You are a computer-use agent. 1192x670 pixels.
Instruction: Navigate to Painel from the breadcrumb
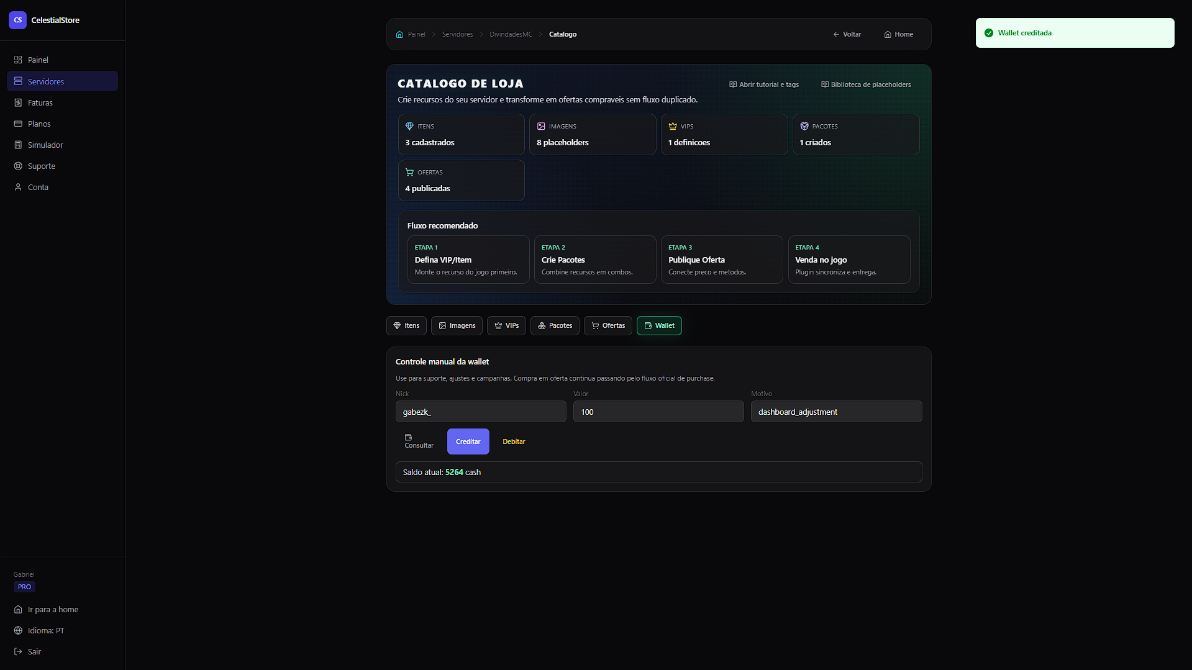pyautogui.click(x=416, y=34)
